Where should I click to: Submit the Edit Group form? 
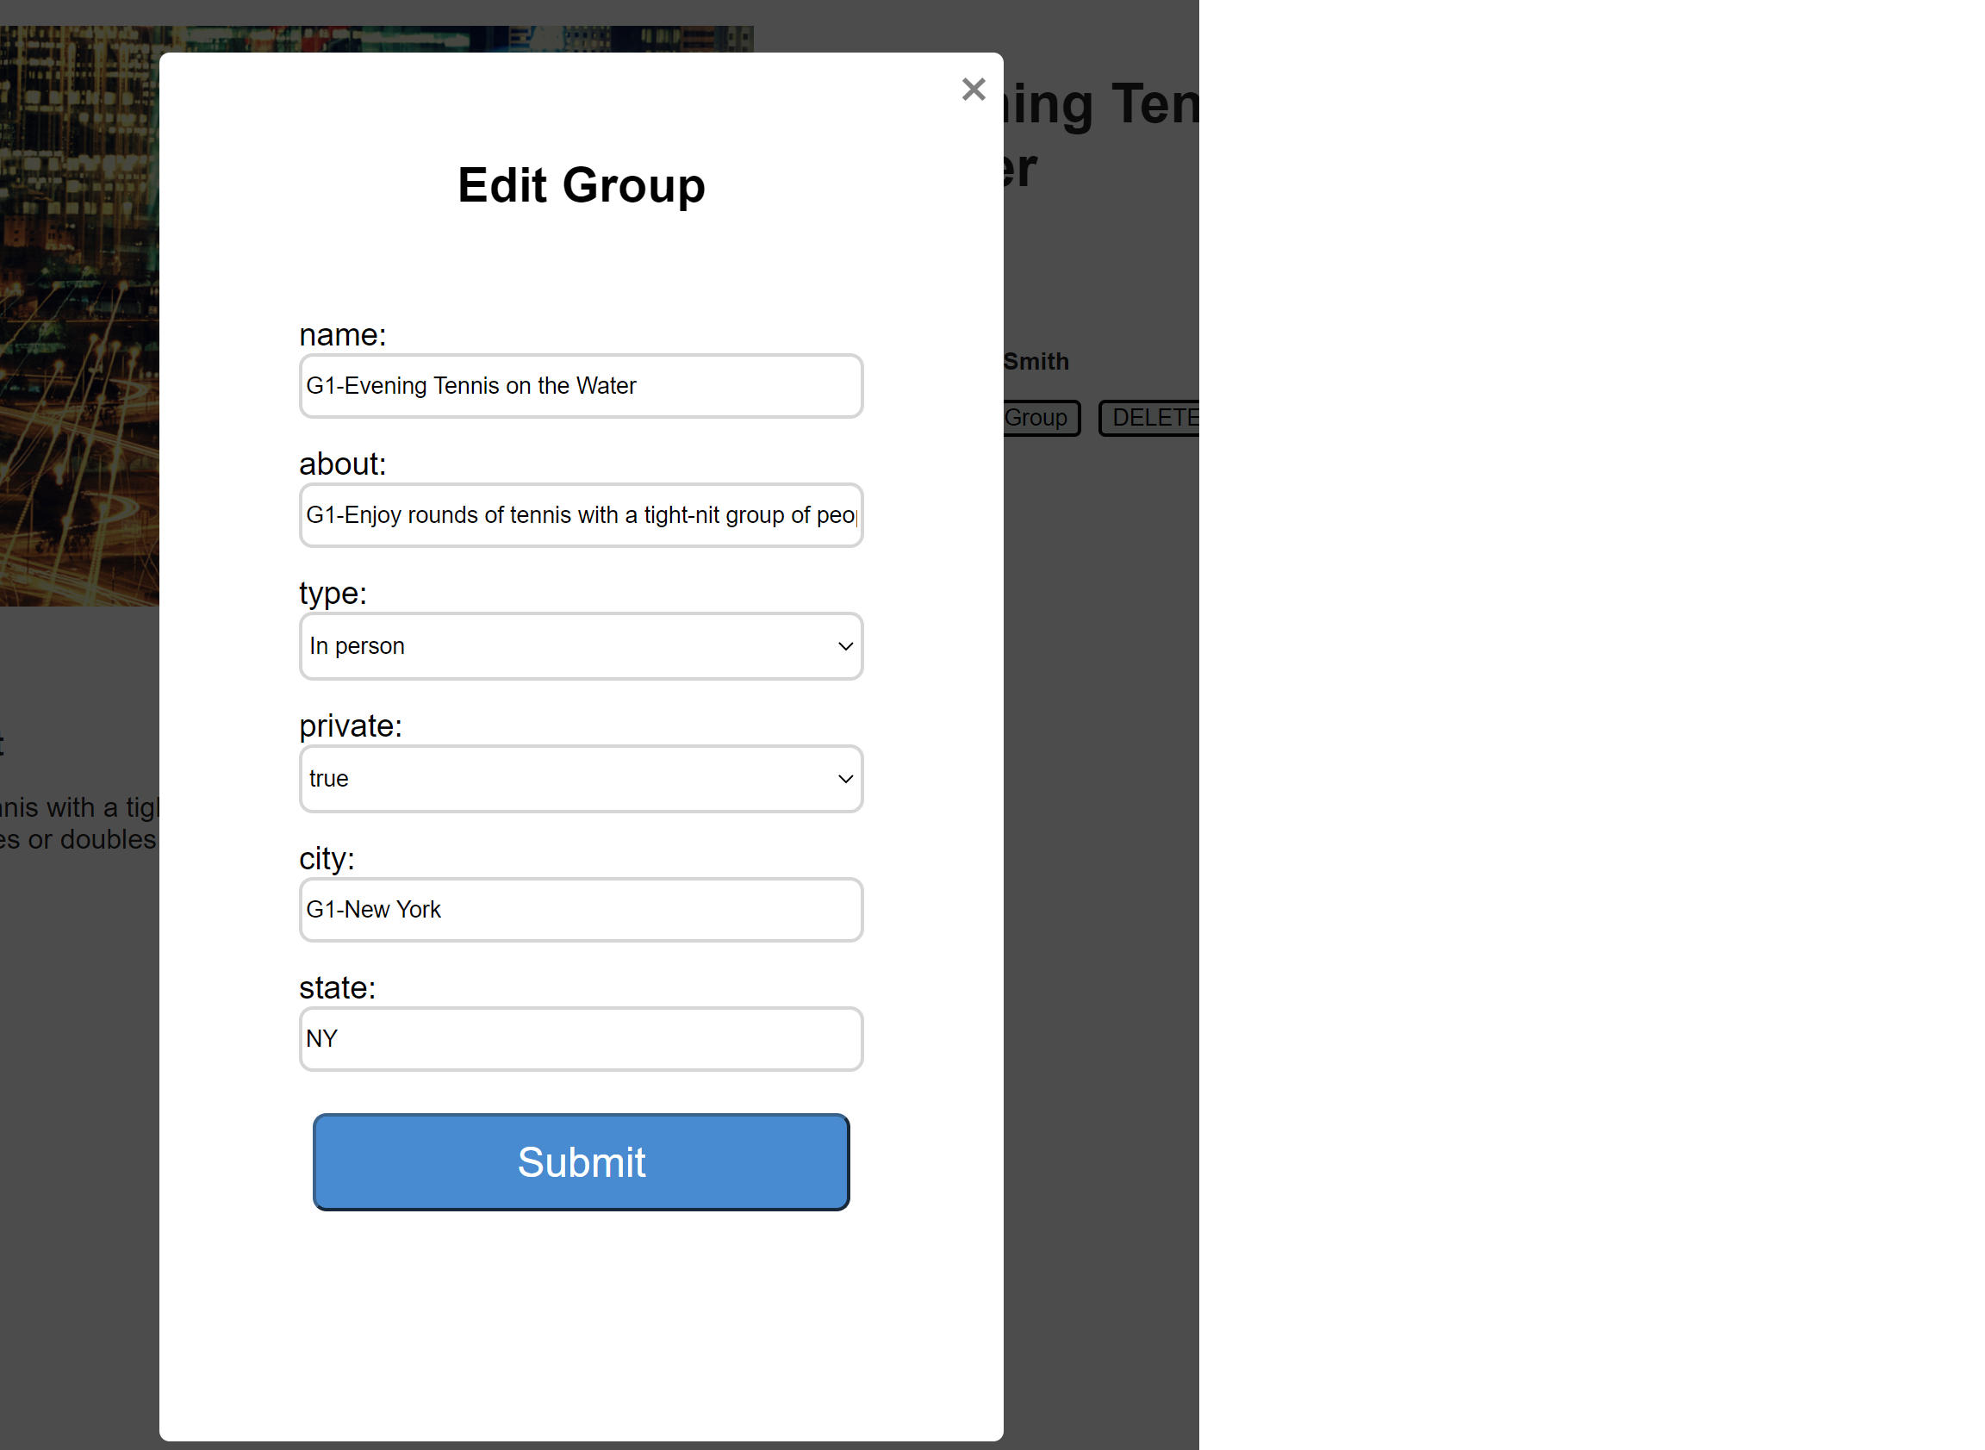[580, 1161]
